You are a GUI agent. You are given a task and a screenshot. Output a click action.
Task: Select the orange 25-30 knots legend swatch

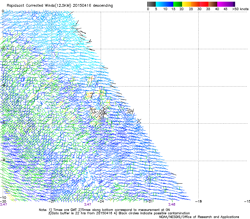[x=195, y=4]
